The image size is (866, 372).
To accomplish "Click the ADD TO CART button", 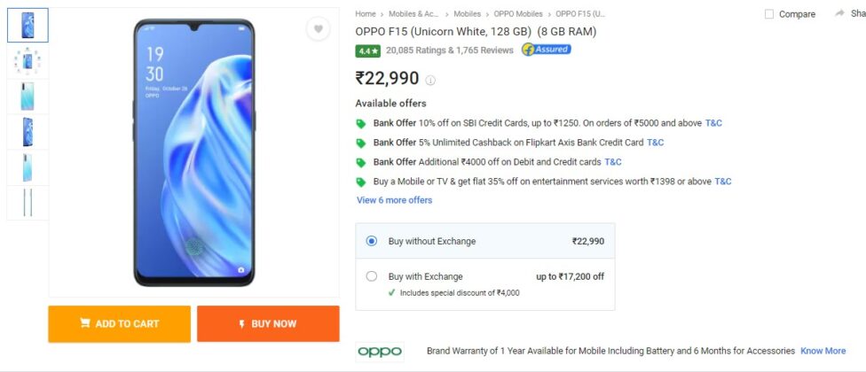I will tap(119, 324).
